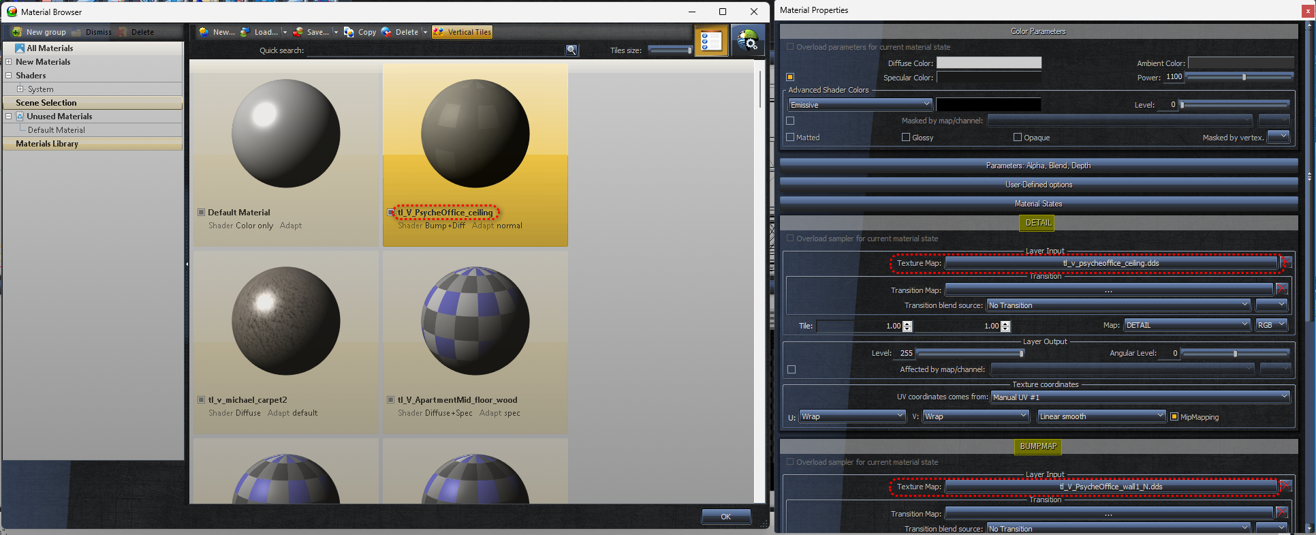This screenshot has height=535, width=1316.
Task: Select Materials Library in the sidebar
Action: click(47, 144)
